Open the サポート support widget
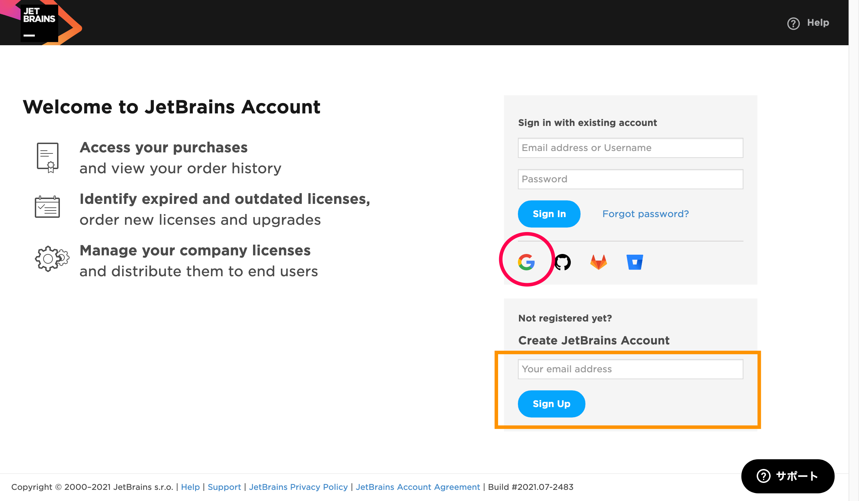 pyautogui.click(x=788, y=476)
